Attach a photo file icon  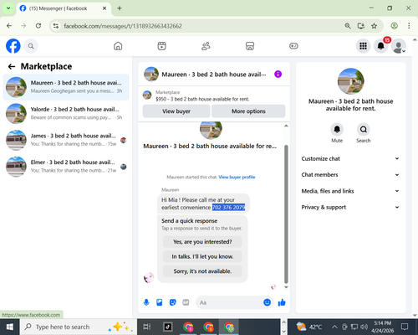(160, 302)
